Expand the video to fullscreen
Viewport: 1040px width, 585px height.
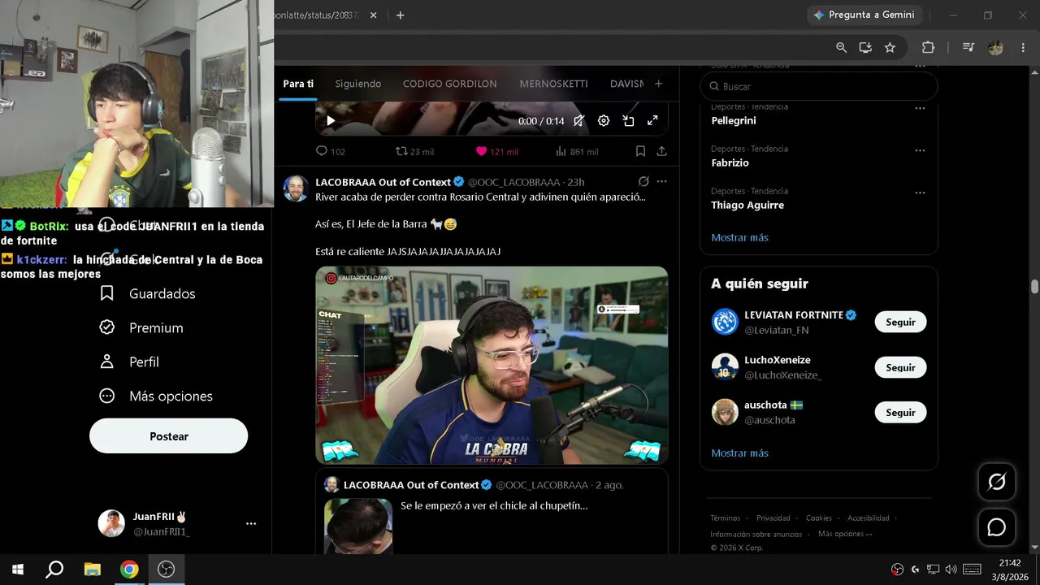652,121
